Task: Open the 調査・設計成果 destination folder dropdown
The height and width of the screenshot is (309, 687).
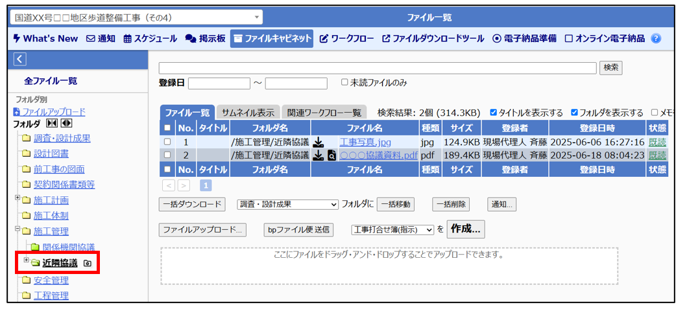Action: click(287, 204)
